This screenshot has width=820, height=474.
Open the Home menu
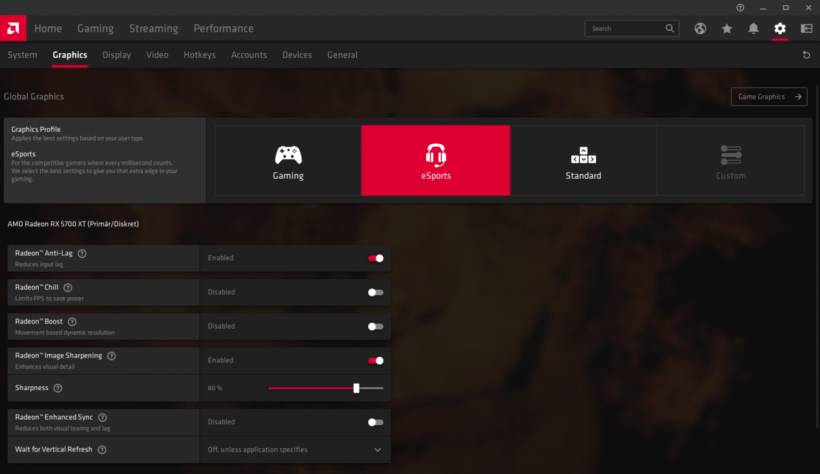coord(48,28)
